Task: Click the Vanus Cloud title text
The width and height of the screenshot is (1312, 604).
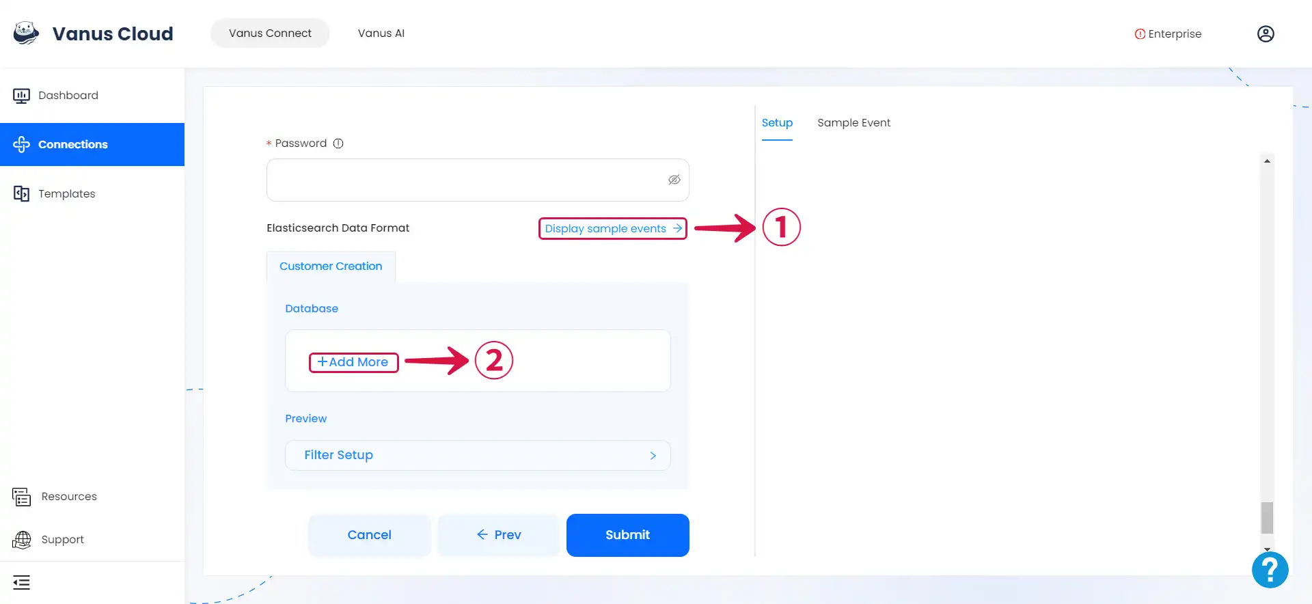Action: coord(113,33)
